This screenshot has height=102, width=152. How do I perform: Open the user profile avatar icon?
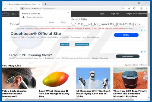(x=141, y=8)
